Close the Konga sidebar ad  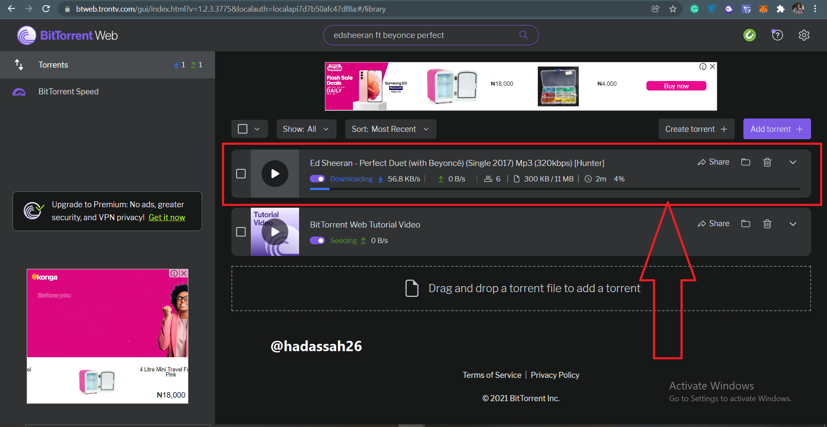[x=184, y=273]
